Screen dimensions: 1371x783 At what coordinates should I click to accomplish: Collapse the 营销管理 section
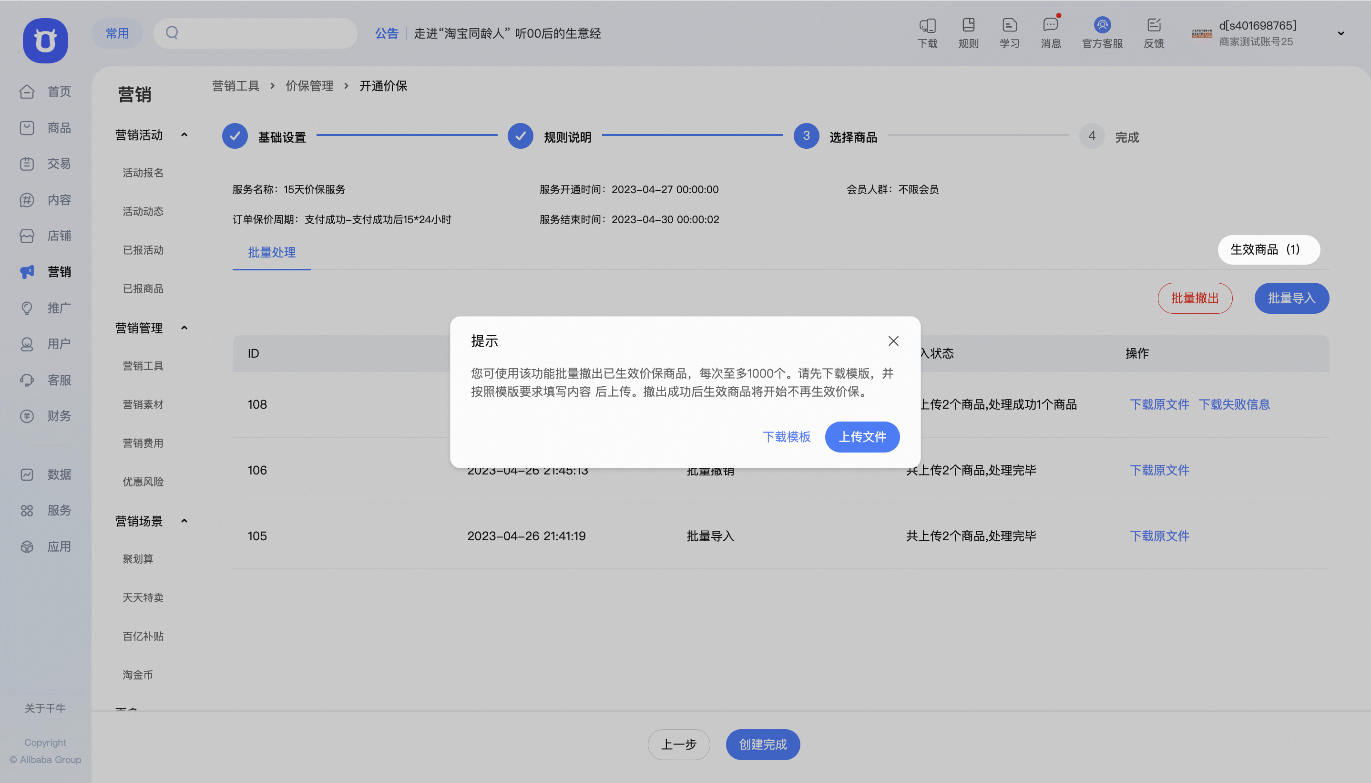[184, 328]
